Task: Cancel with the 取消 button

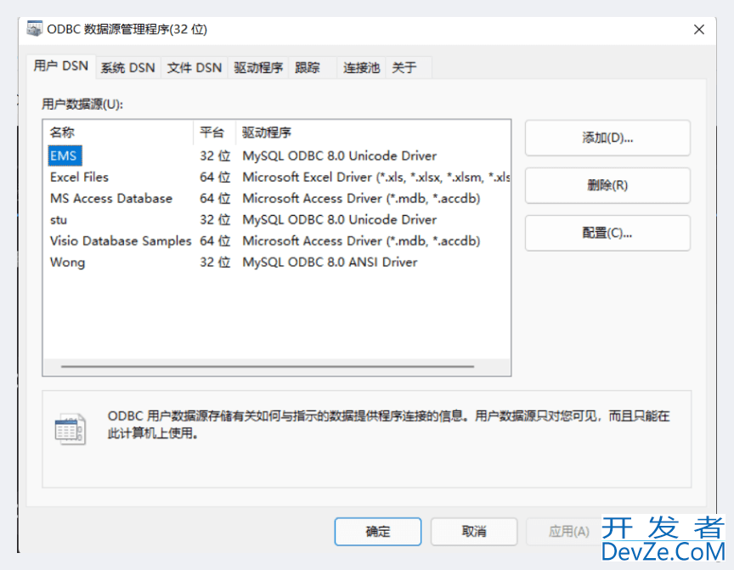Action: coord(474,532)
